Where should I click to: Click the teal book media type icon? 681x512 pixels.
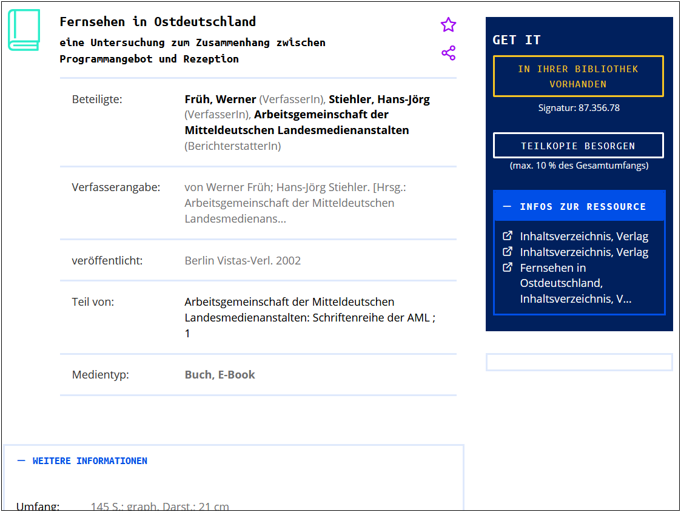24,30
